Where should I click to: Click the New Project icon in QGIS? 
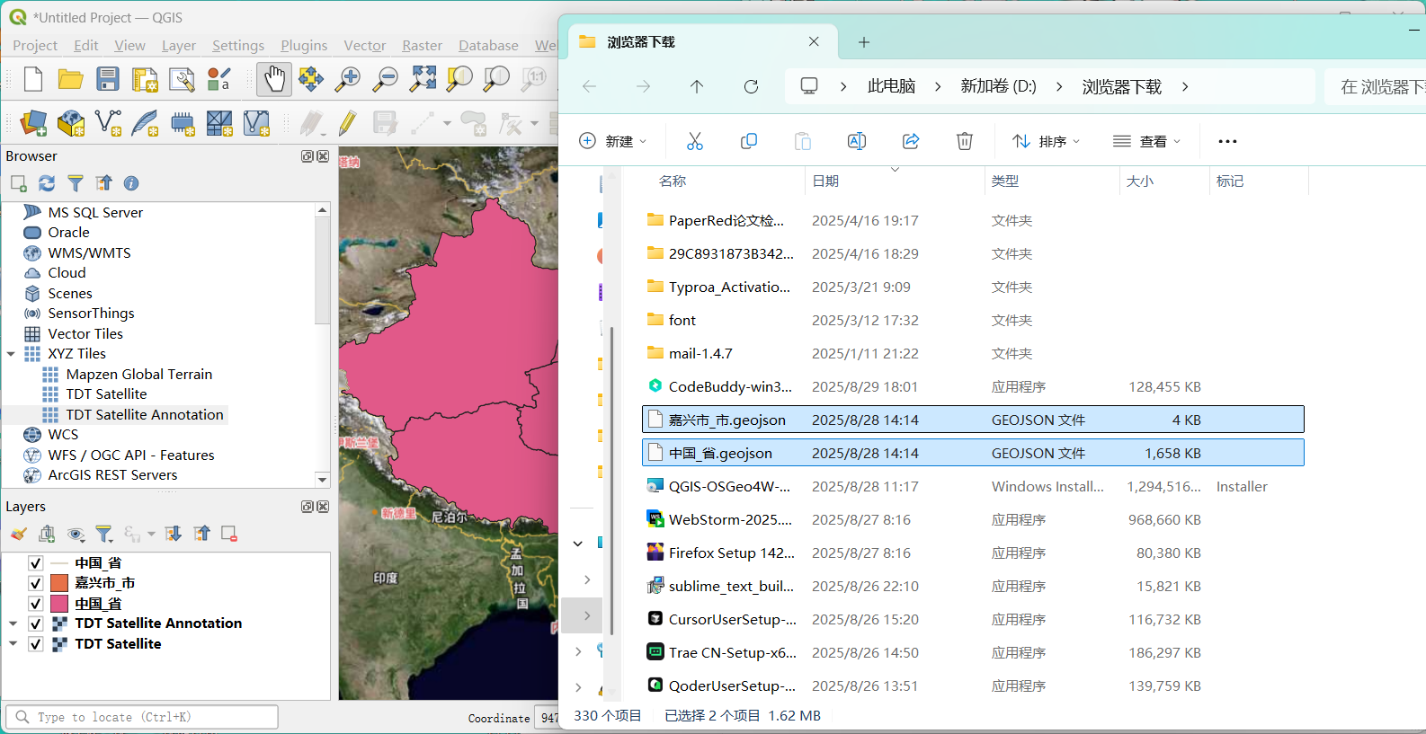[x=33, y=79]
